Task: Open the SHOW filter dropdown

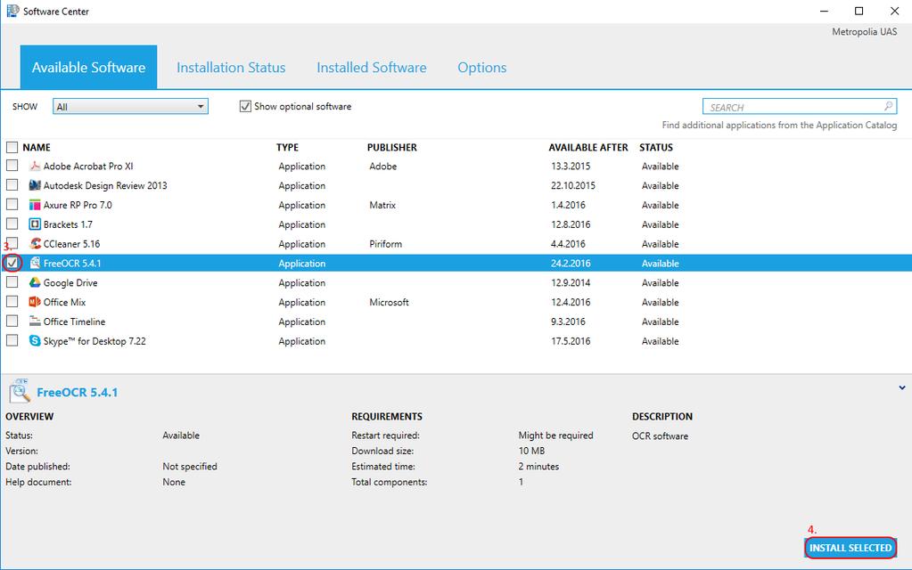Action: pyautogui.click(x=130, y=106)
